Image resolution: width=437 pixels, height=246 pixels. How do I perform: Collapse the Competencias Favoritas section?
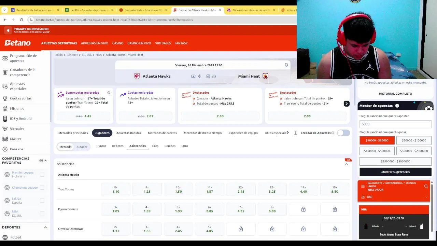(45, 161)
